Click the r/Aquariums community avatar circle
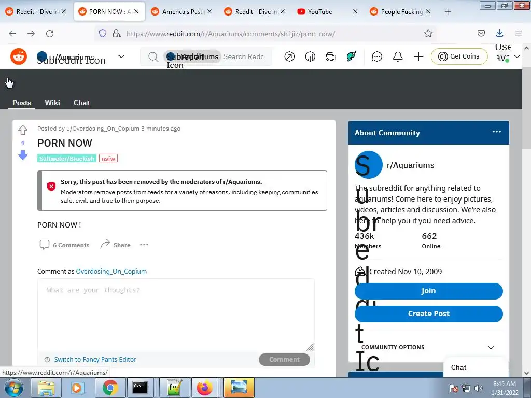This screenshot has width=531, height=398. [x=369, y=165]
